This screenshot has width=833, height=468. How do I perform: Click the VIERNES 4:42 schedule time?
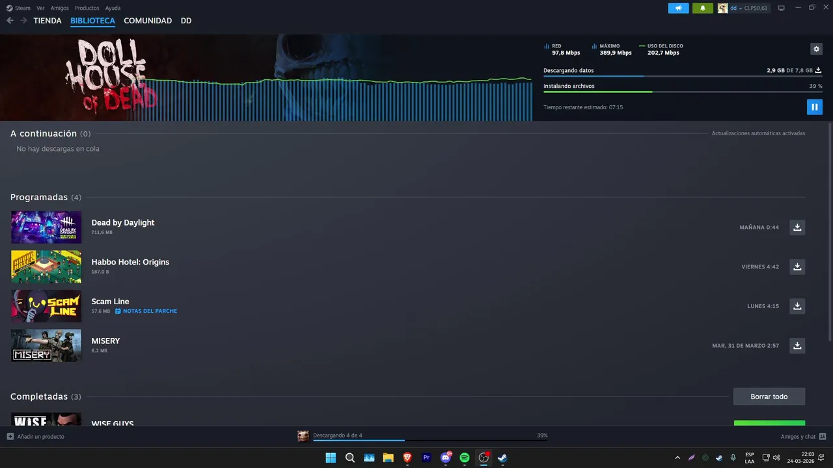tap(760, 267)
